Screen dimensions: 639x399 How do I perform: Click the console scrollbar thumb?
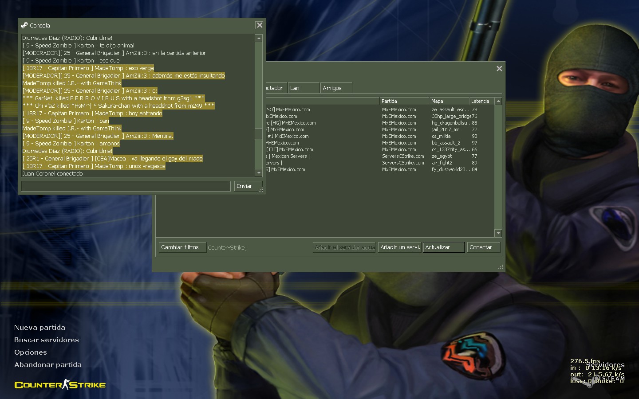coord(258,133)
